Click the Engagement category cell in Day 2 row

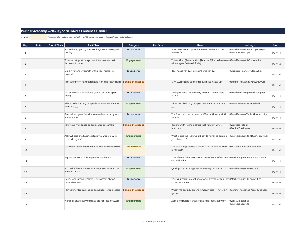133,64
